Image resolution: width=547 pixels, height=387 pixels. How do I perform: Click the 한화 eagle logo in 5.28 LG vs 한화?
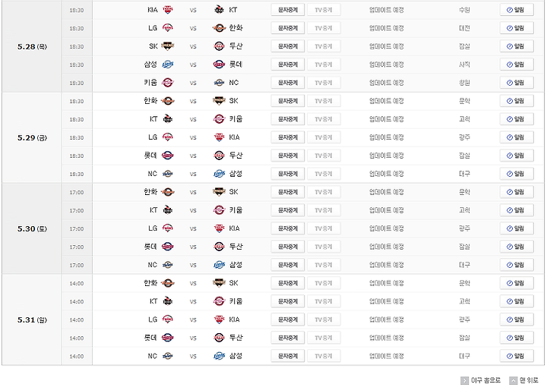(x=219, y=28)
